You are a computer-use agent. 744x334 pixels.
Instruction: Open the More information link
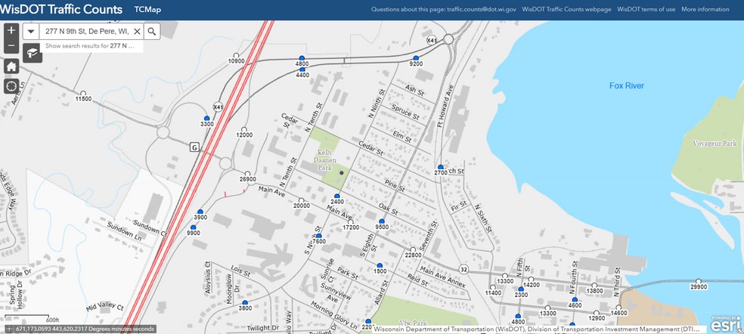pyautogui.click(x=705, y=10)
